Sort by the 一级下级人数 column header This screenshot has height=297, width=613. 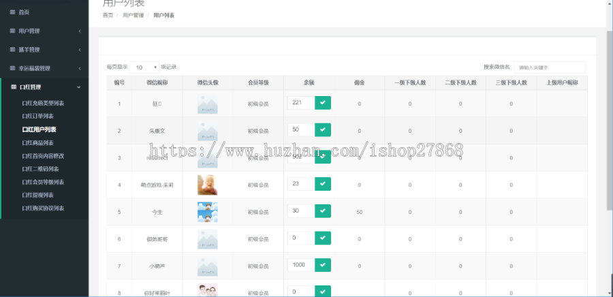point(410,83)
